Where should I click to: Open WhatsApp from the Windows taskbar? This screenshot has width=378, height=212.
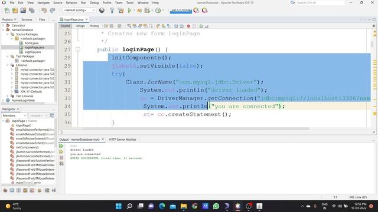(216, 206)
